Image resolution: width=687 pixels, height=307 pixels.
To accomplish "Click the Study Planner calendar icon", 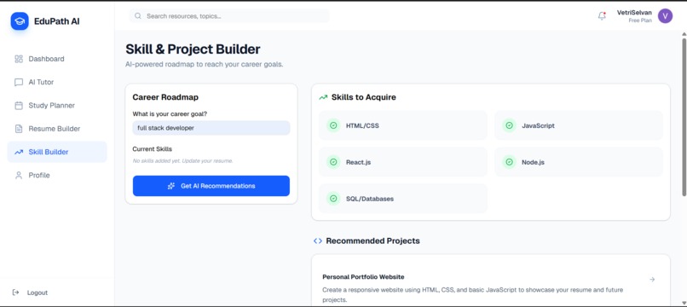I will (x=19, y=105).
